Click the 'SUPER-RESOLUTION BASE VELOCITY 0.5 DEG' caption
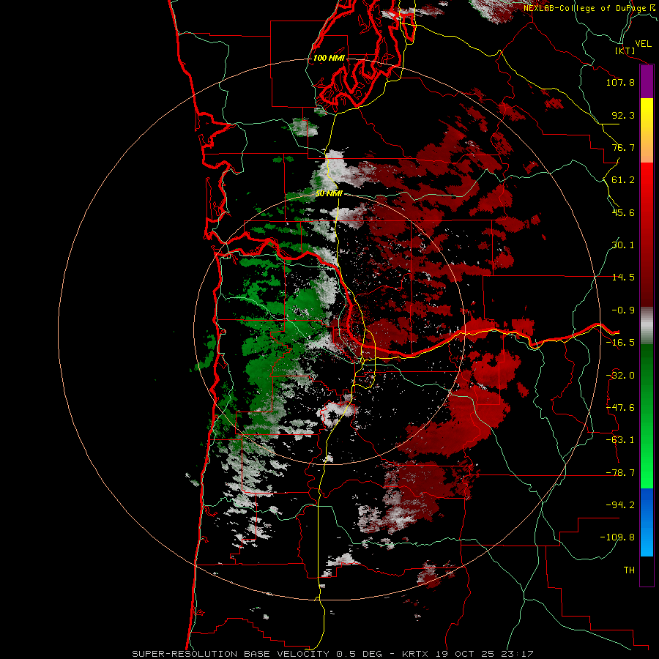The height and width of the screenshot is (659, 659). click(257, 654)
